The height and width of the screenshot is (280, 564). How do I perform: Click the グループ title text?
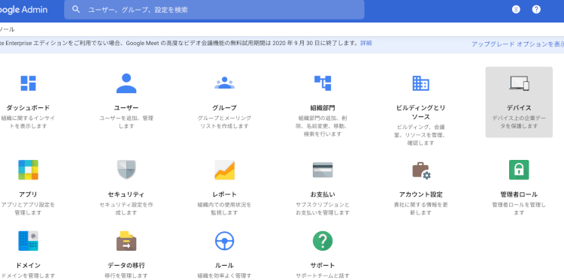point(224,107)
